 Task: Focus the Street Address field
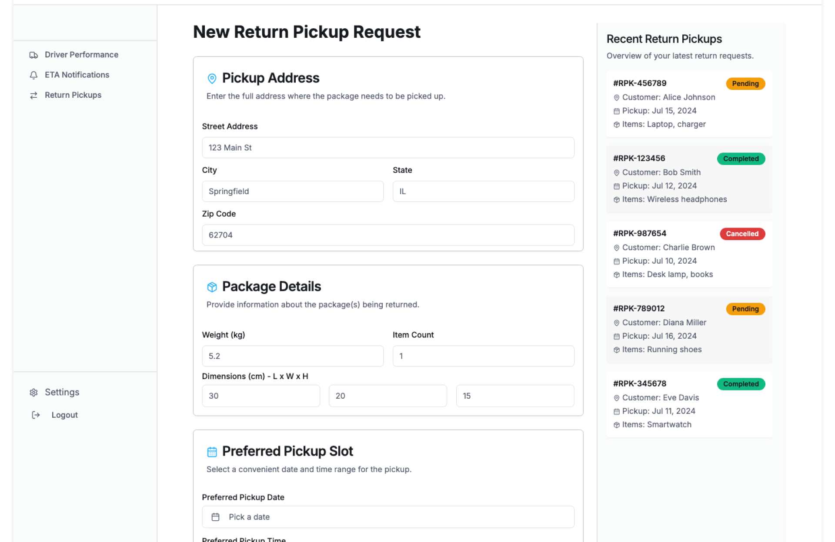pyautogui.click(x=387, y=148)
